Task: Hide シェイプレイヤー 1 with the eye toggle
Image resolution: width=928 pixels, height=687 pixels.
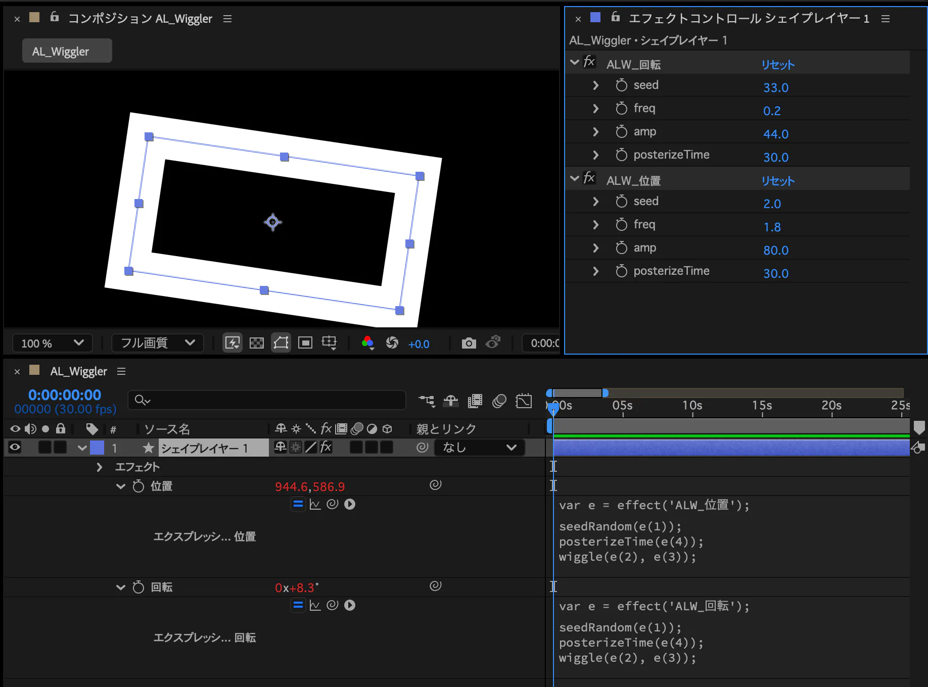Action: 15,447
